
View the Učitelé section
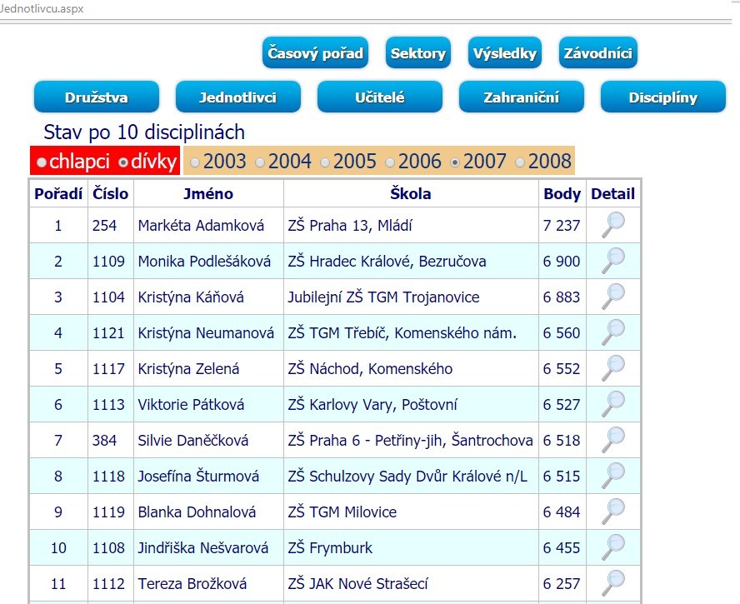pyautogui.click(x=380, y=97)
